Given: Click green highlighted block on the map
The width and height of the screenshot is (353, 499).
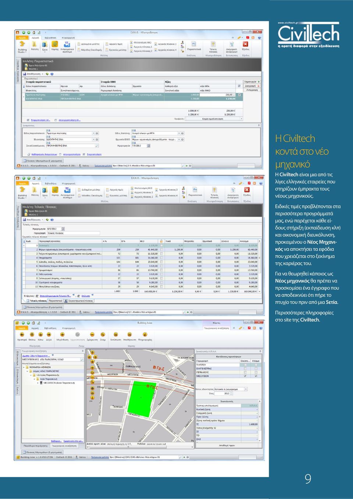Looking at the screenshot, I should click(141, 399).
